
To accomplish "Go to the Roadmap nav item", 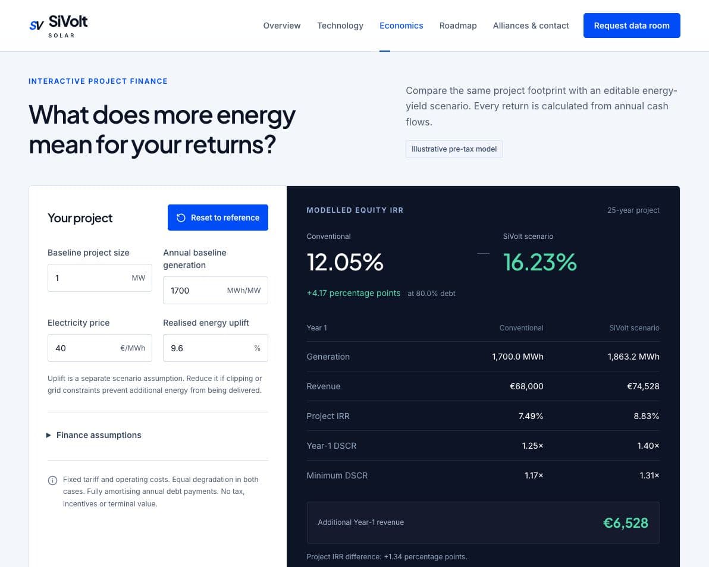I will coord(458,26).
